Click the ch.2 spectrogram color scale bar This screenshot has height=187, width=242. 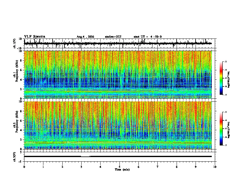coord(221,129)
